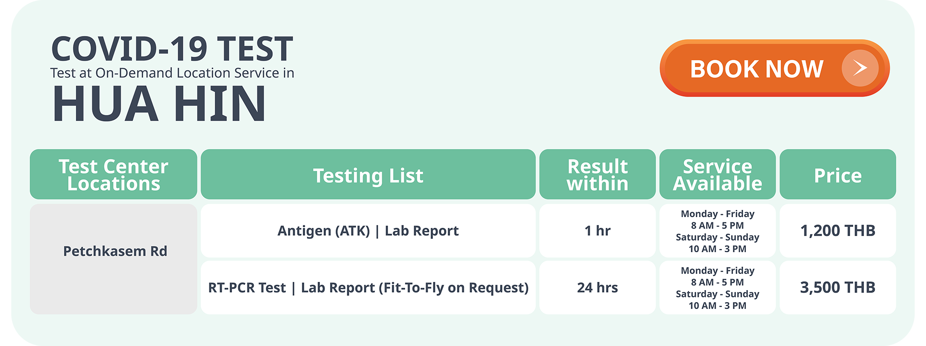
Task: Click the COVID-19 TEST heading
Action: point(172,49)
